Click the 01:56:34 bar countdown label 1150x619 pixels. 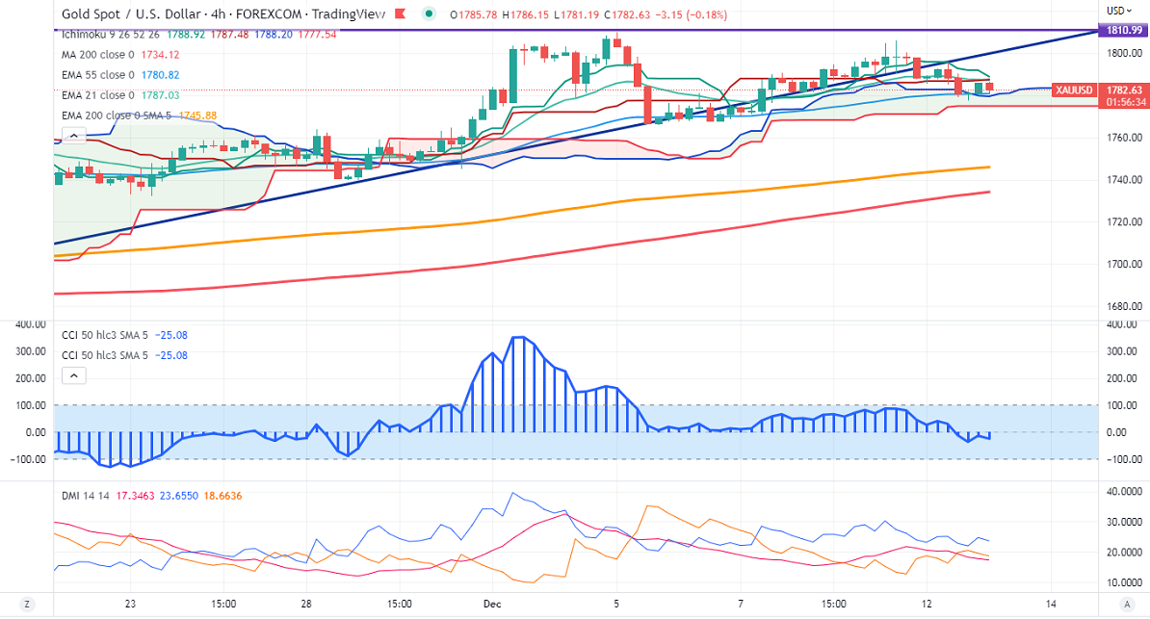pyautogui.click(x=1124, y=102)
